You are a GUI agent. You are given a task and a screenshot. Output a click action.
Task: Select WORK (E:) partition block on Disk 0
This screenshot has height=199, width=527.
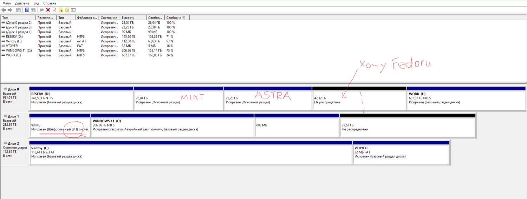[466, 98]
